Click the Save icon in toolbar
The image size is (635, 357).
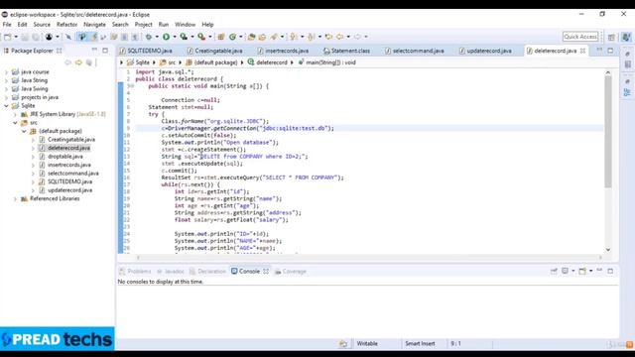click(x=25, y=37)
